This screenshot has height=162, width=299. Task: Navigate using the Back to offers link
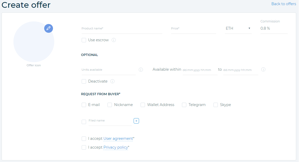(283, 4)
